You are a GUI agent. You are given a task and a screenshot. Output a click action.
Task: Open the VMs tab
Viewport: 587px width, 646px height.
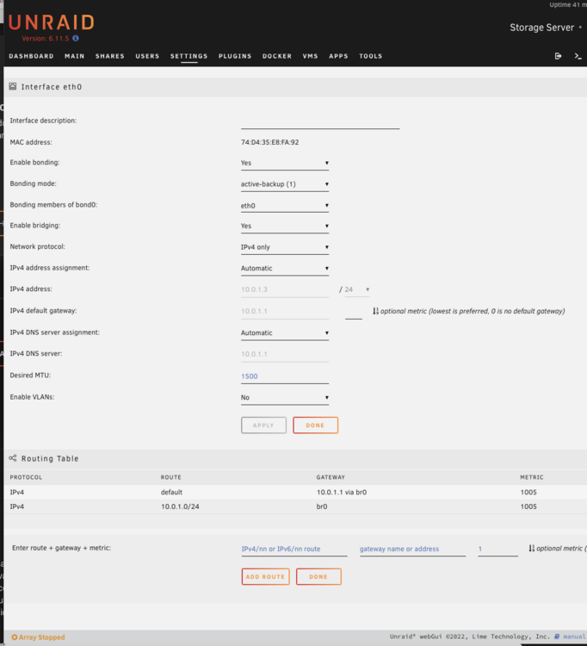[x=311, y=56]
